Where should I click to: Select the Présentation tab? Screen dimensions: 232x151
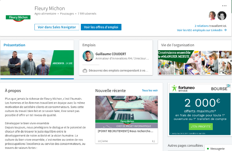14,45
